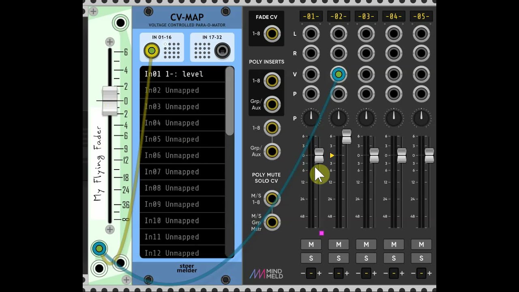Viewport: 519px width, 292px height.
Task: Click channel 01 L input jack
Action: [x=311, y=34]
